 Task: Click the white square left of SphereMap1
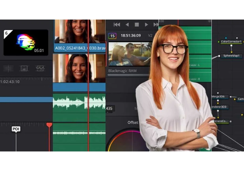219,56
